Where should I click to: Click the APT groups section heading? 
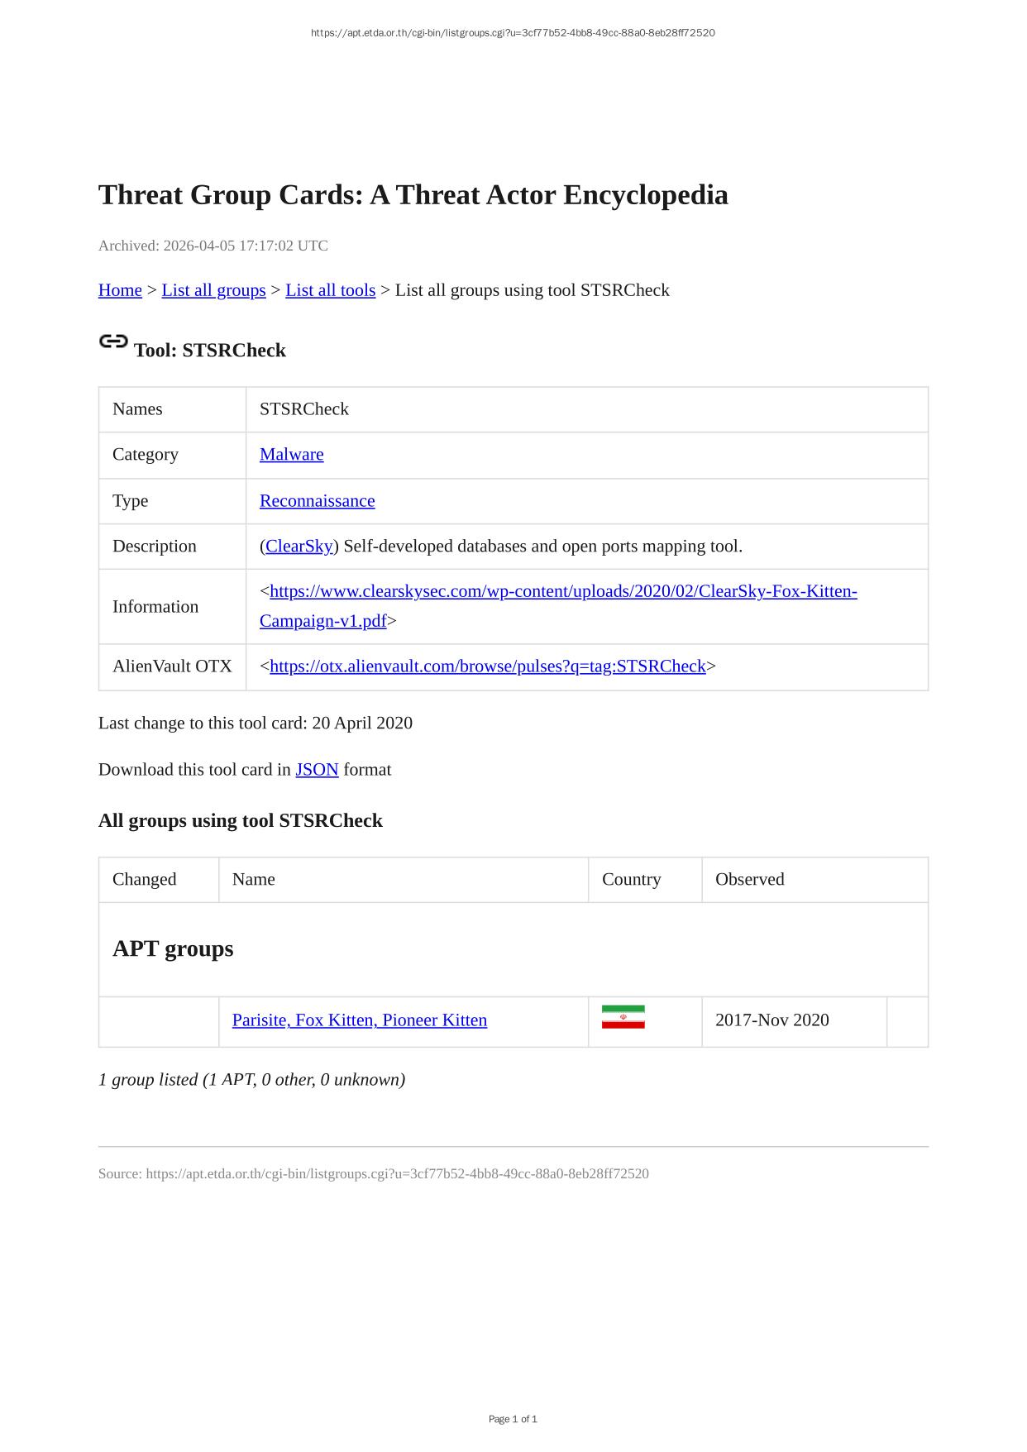(x=173, y=948)
